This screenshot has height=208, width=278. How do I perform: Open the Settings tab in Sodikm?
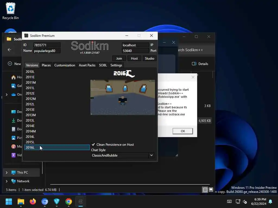(116, 65)
